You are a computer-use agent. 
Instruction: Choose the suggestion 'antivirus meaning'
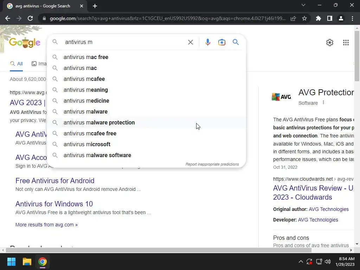(x=146, y=90)
